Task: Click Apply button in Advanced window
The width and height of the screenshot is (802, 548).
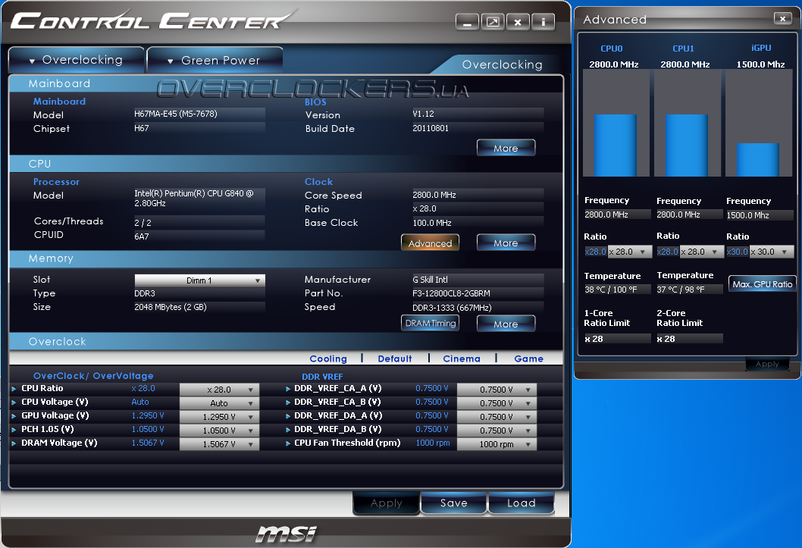Action: click(x=767, y=364)
